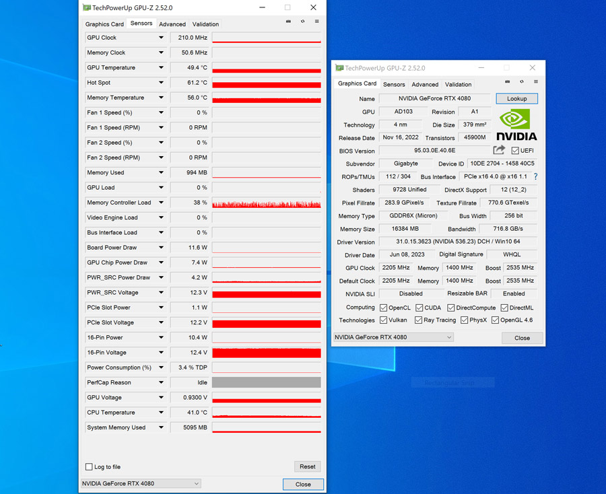This screenshot has height=494, width=606.
Task: Open GPU selector combo in Sensors window
Action: point(141,484)
